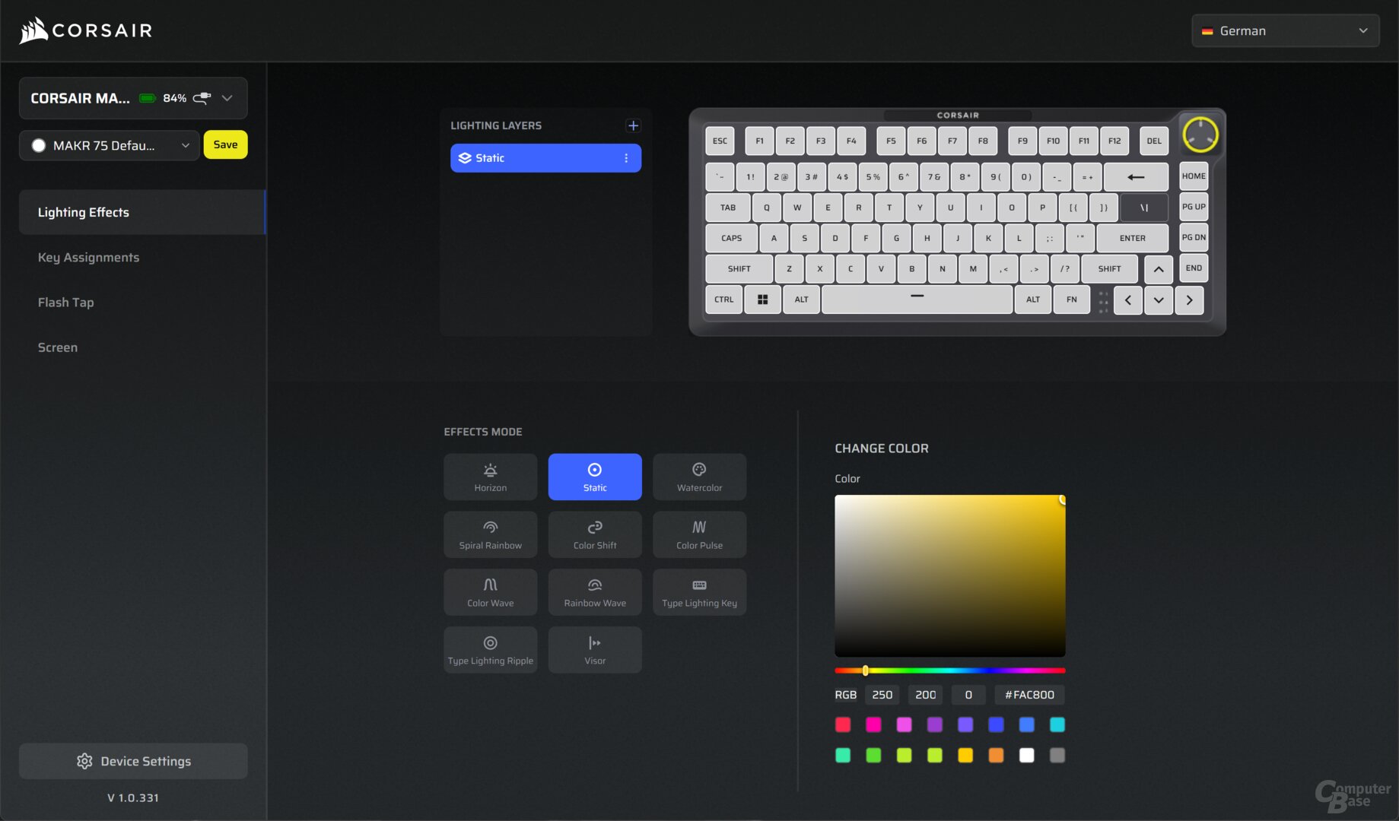Click the hue slider handle
Image resolution: width=1399 pixels, height=821 pixels.
tap(865, 670)
